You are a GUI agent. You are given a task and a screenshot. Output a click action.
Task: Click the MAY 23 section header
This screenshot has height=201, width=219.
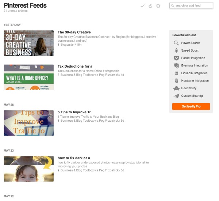9,151
